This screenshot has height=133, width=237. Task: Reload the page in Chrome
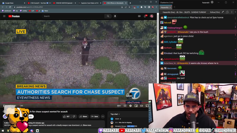tap(10, 7)
